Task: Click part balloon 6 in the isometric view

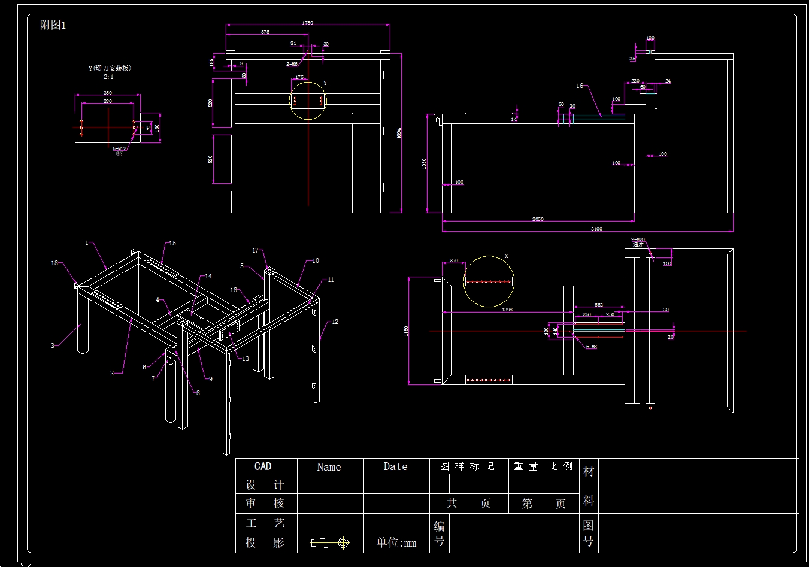Action: [x=144, y=367]
